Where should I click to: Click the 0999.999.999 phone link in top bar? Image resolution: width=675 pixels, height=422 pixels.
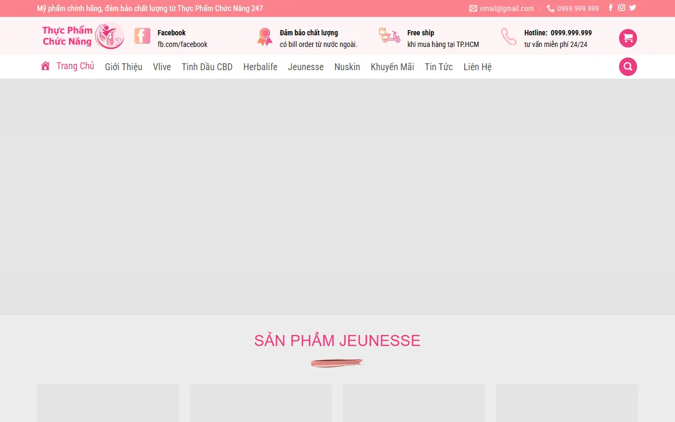click(x=578, y=8)
